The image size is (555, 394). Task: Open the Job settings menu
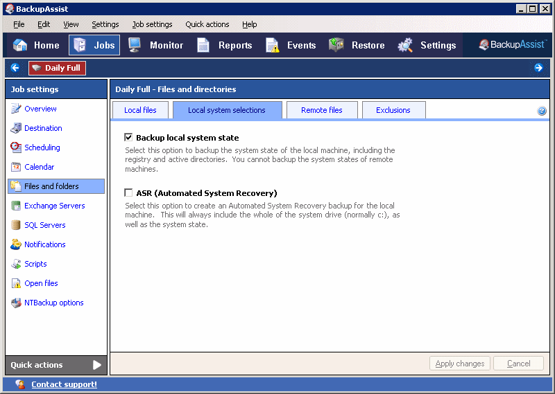pos(152,24)
